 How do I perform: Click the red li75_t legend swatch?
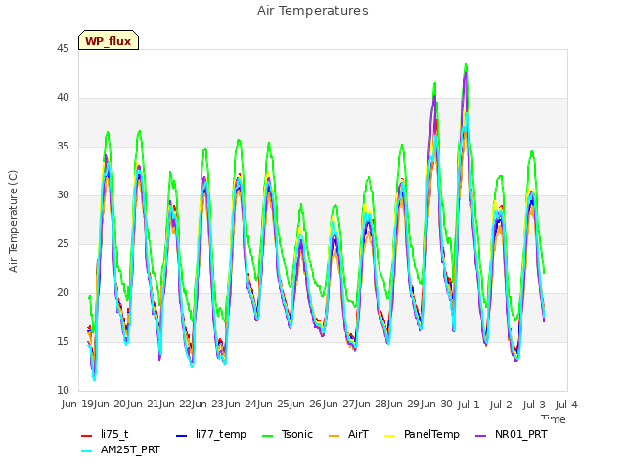click(x=87, y=436)
